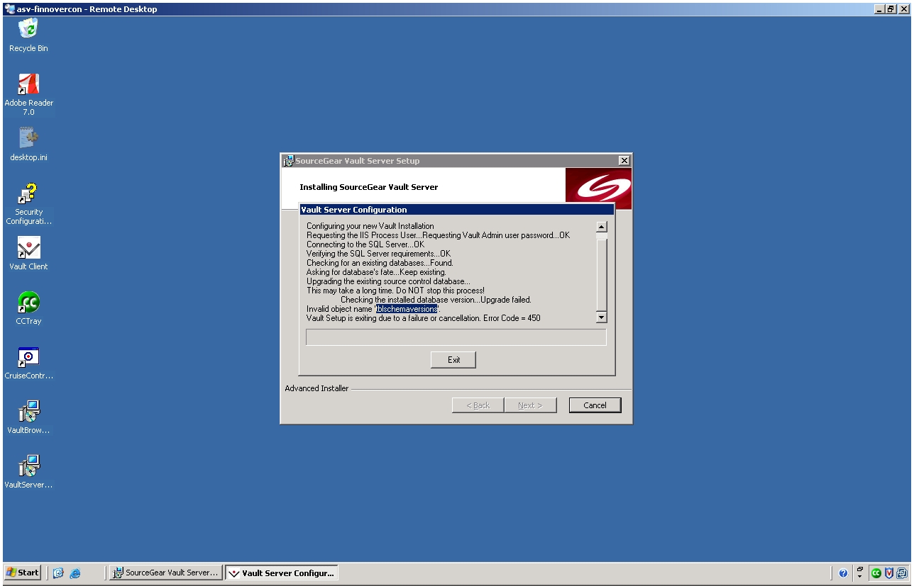This screenshot has width=914, height=586.
Task: Click the green CCTray tray icon
Action: [876, 573]
